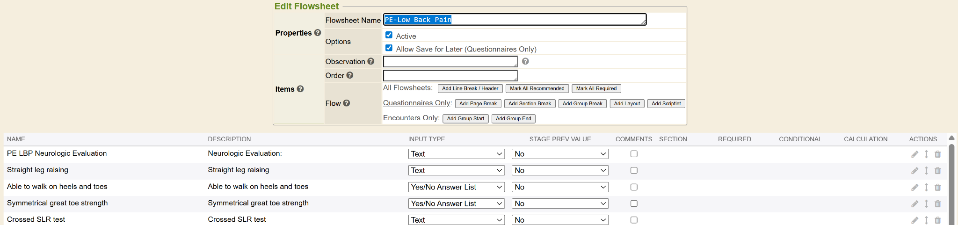Open input type dropdown for Crossed SLR test

click(456, 220)
